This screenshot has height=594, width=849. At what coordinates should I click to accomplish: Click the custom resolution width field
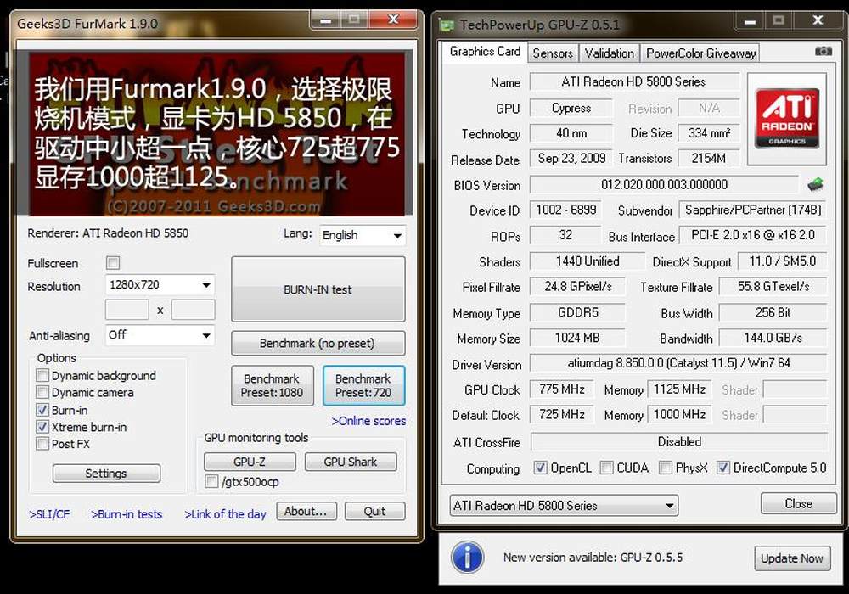(127, 310)
